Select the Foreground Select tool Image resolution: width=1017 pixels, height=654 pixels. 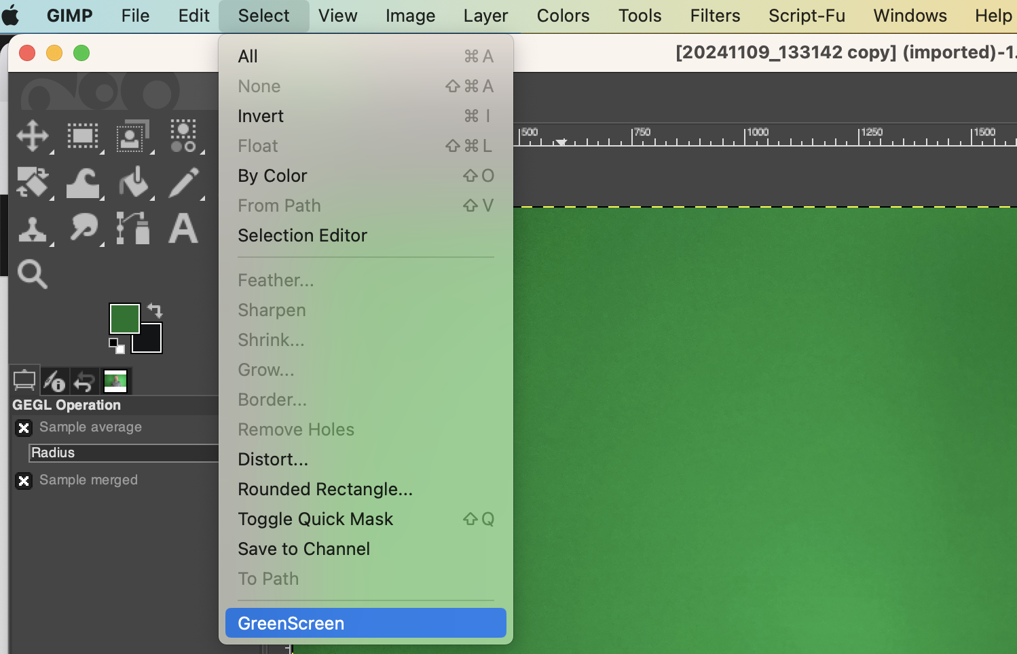(x=133, y=137)
